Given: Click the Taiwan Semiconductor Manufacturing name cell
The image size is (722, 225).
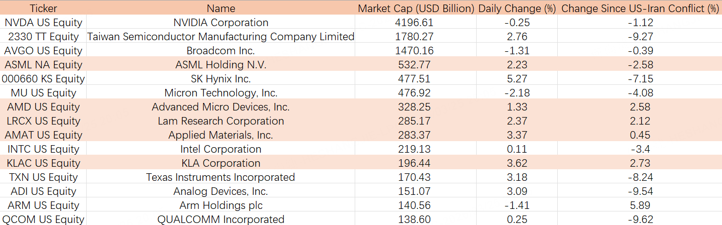Looking at the screenshot, I should pos(221,37).
